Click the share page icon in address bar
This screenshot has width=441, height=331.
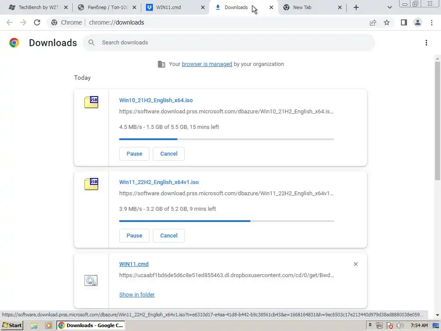pos(373,22)
